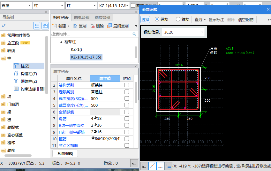
Task: Check 附加 box for 定额类别 row
Action: tap(127, 92)
